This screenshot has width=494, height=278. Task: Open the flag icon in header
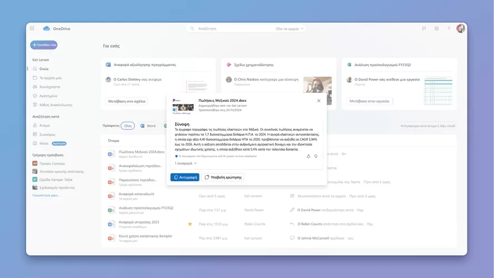[x=424, y=28]
